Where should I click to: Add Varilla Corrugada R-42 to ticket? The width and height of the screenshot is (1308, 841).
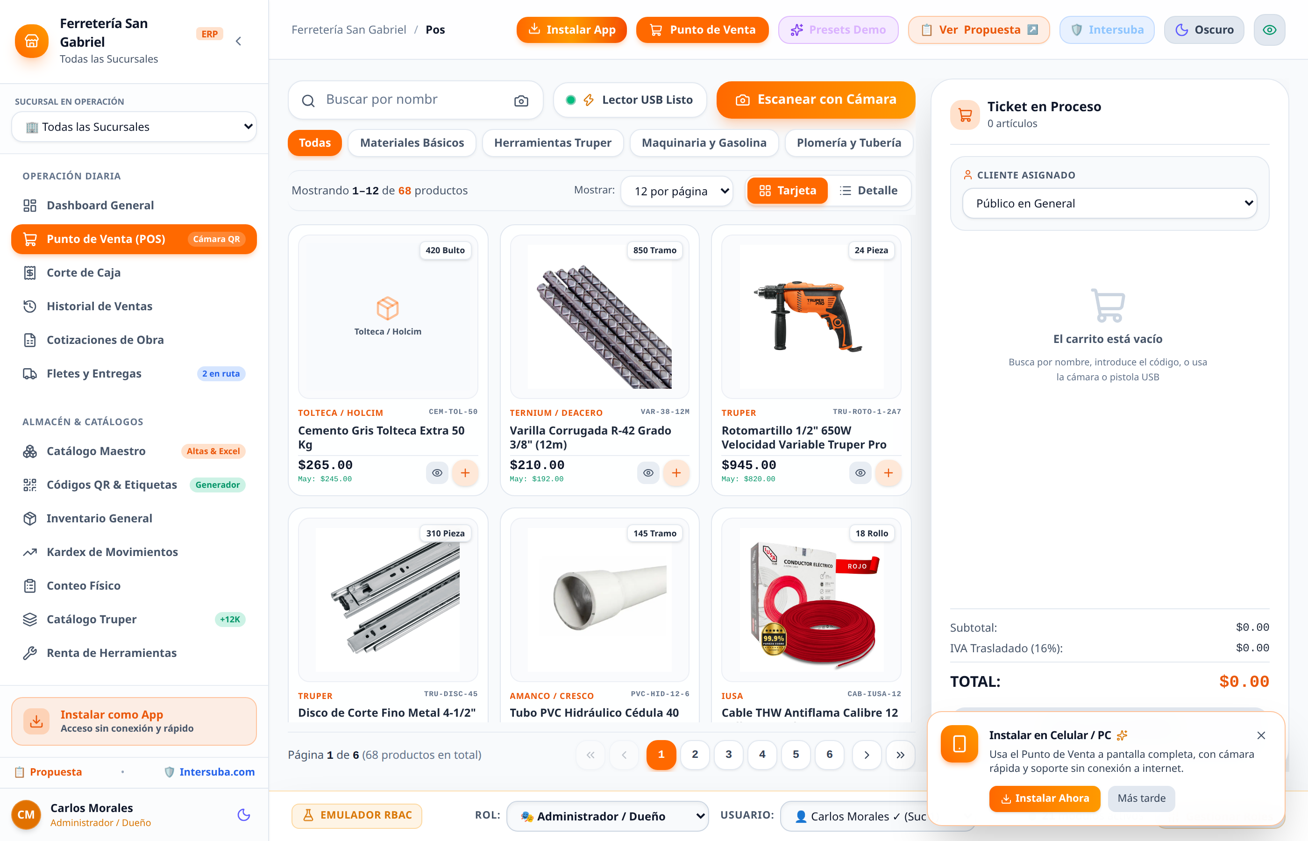click(x=676, y=473)
